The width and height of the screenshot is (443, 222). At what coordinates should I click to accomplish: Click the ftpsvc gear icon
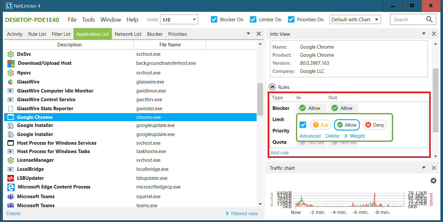[x=11, y=73]
